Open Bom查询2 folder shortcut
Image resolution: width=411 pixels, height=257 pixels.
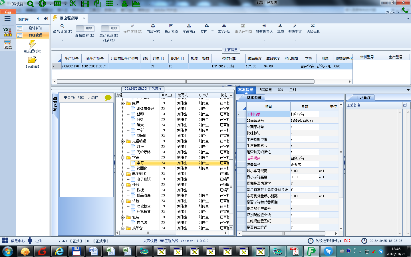(32, 62)
